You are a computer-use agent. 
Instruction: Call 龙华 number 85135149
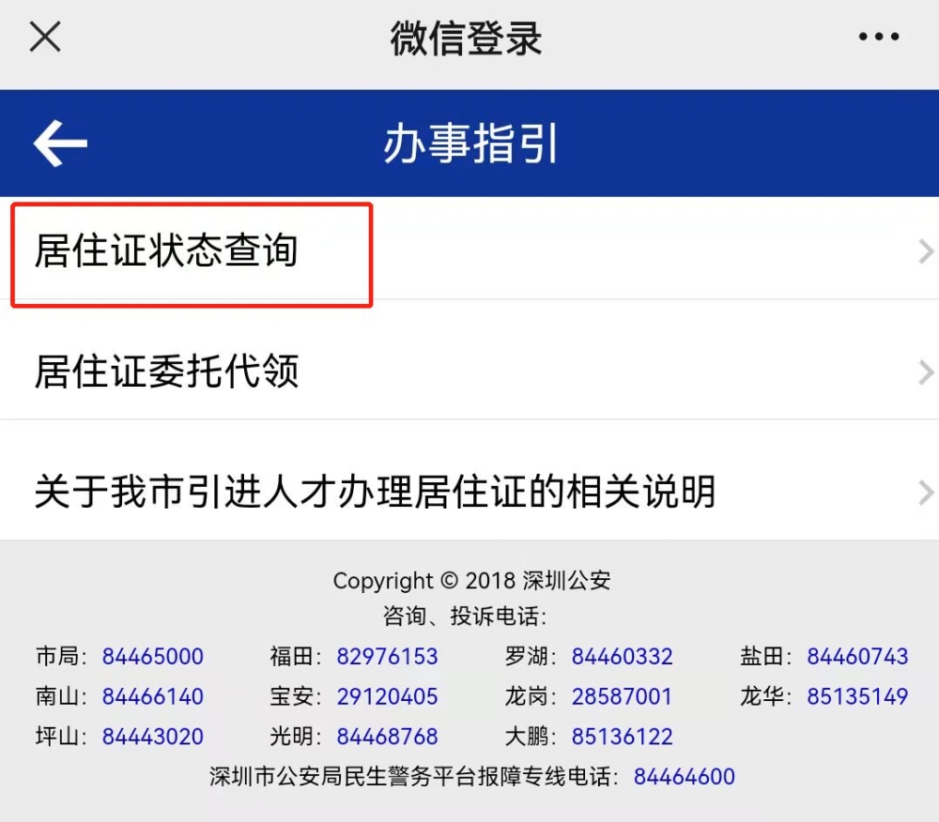pos(857,696)
